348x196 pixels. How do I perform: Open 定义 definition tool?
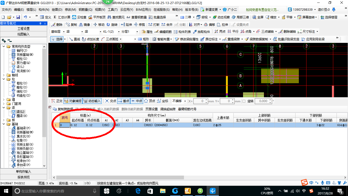click(46, 17)
